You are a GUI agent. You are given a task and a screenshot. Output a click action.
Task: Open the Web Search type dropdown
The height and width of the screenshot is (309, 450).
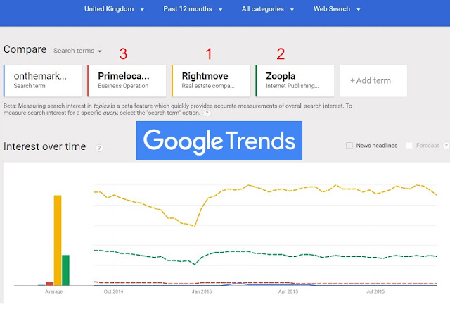point(337,9)
